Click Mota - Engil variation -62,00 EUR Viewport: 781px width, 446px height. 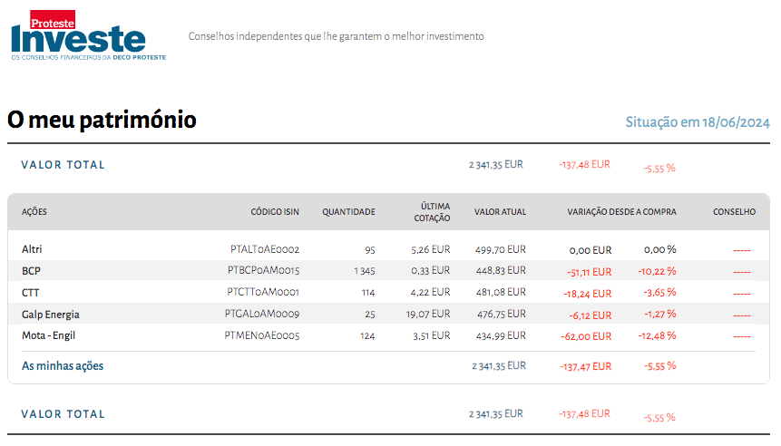(x=586, y=336)
